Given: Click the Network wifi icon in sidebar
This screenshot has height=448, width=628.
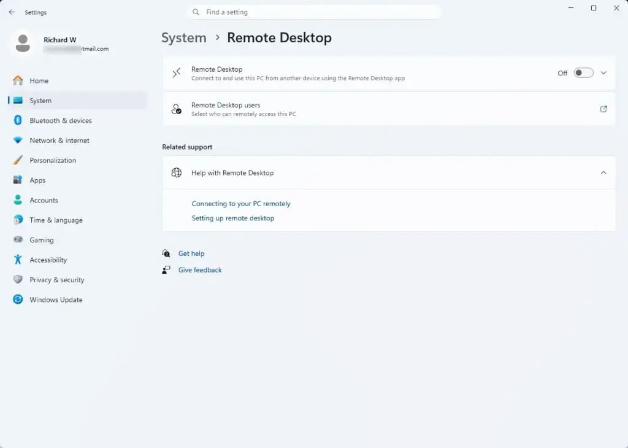Looking at the screenshot, I should 18,141.
